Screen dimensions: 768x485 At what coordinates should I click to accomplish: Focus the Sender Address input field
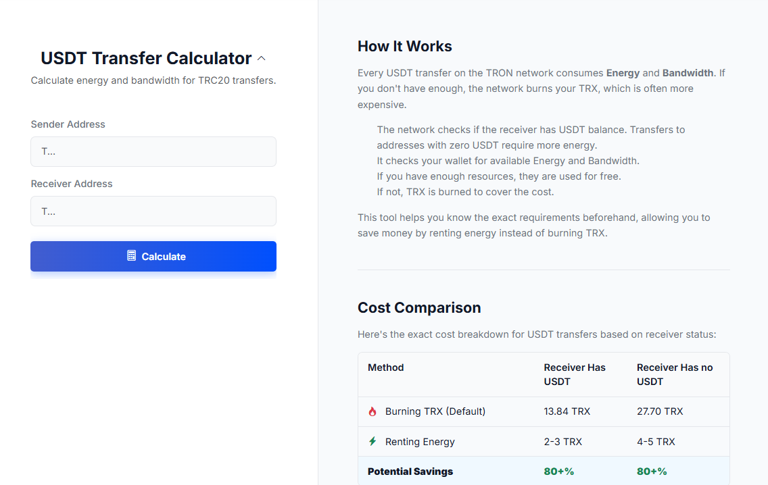(153, 152)
